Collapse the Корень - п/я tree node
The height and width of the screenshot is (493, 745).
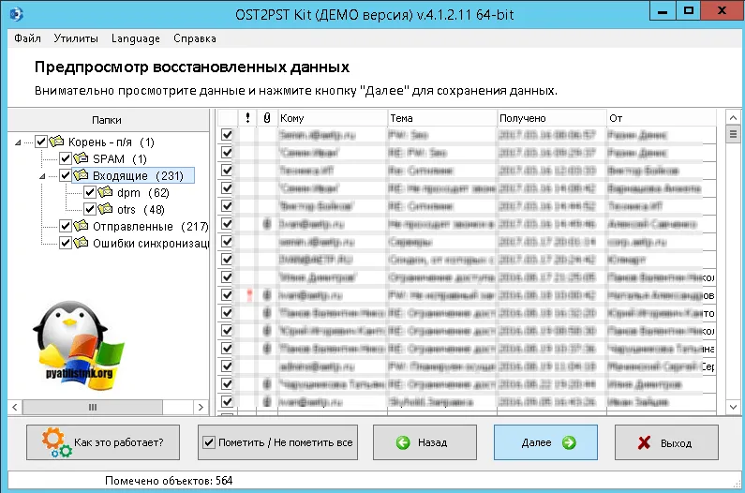(x=18, y=142)
